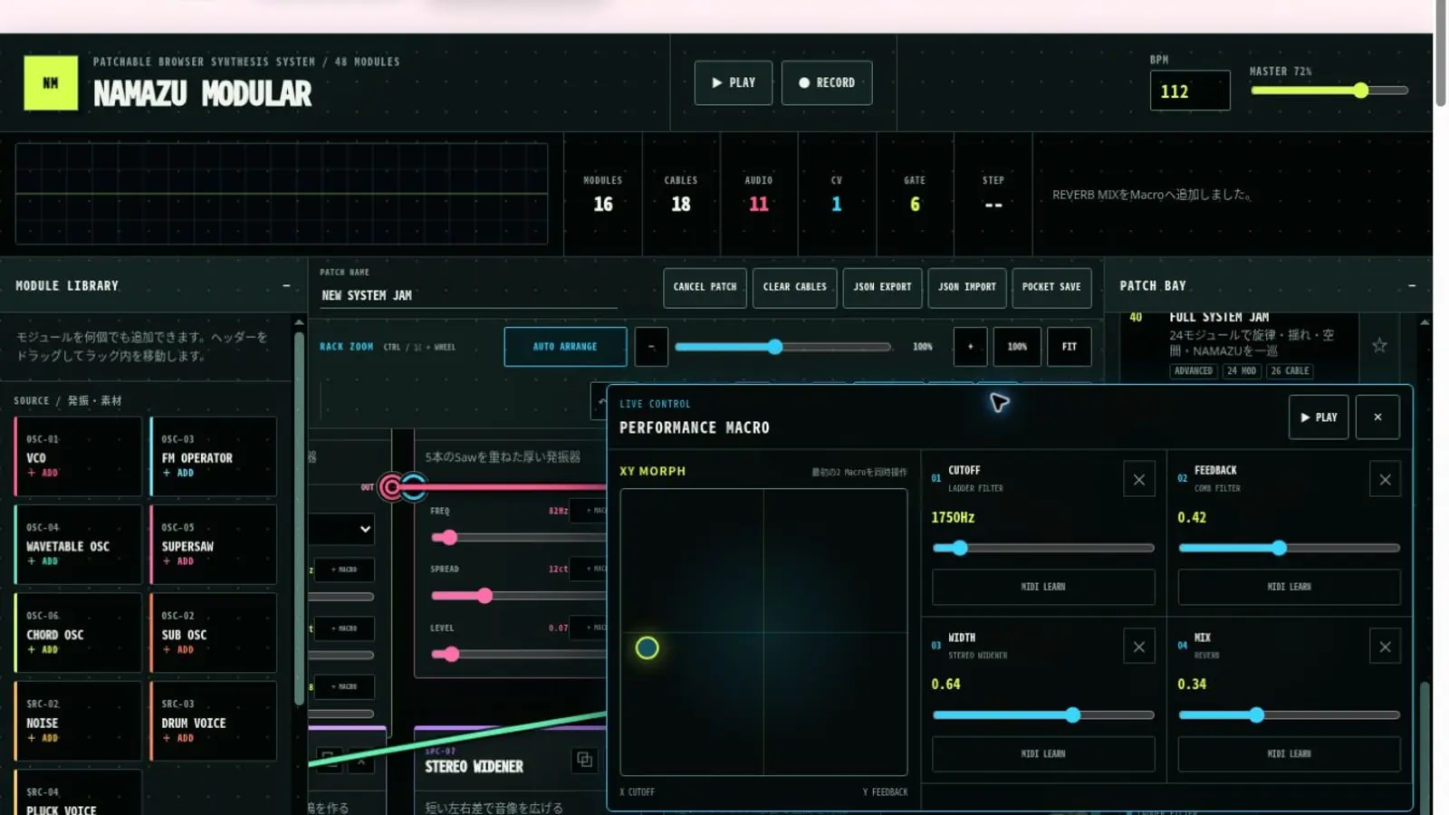This screenshot has height=815, width=1449.
Task: Click the Clear Cables button
Action: point(794,287)
